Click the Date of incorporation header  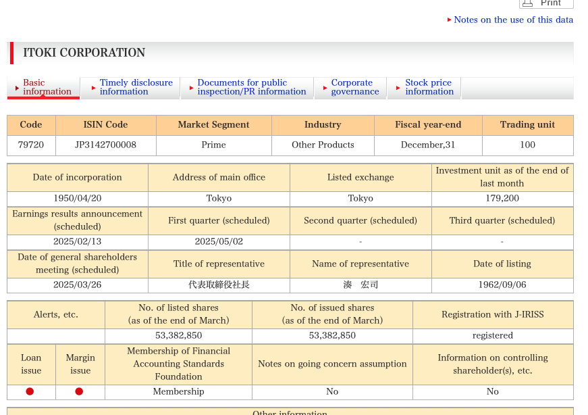(x=78, y=177)
